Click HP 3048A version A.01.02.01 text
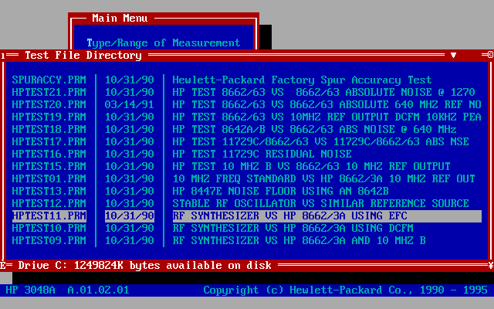Image resolution: width=494 pixels, height=309 pixels. click(67, 290)
